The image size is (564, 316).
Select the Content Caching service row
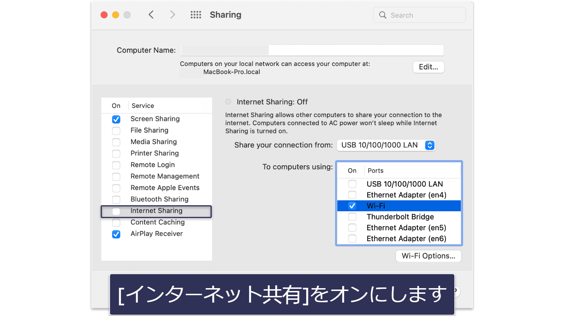pos(157,222)
